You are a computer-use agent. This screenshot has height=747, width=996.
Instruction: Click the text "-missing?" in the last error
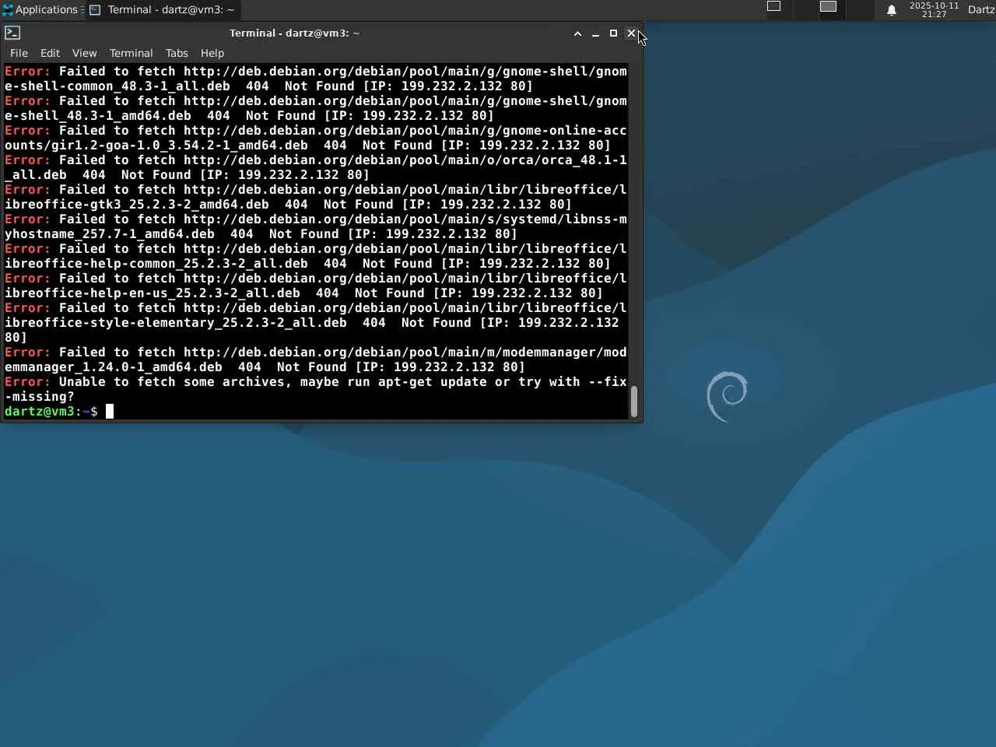(x=40, y=397)
